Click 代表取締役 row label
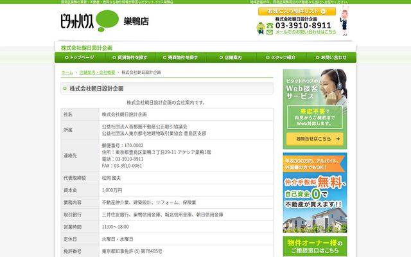The width and height of the screenshot is (411, 257). (74, 178)
